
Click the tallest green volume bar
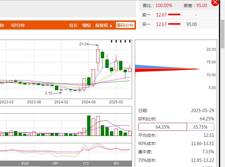89,126
